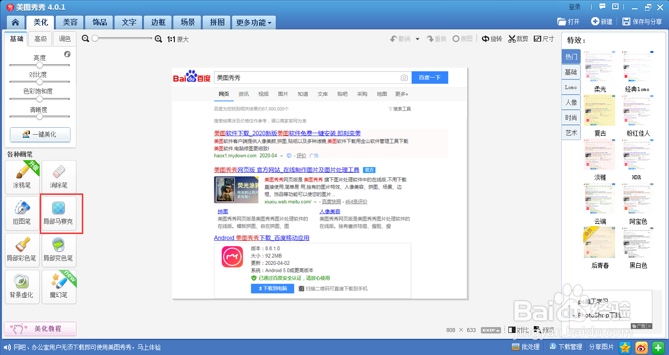This screenshot has height=355, width=669.
Task: Switch to the 美容 tab
Action: pyautogui.click(x=70, y=23)
